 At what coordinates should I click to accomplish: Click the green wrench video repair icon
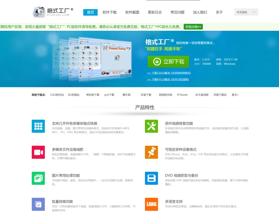tap(151, 126)
